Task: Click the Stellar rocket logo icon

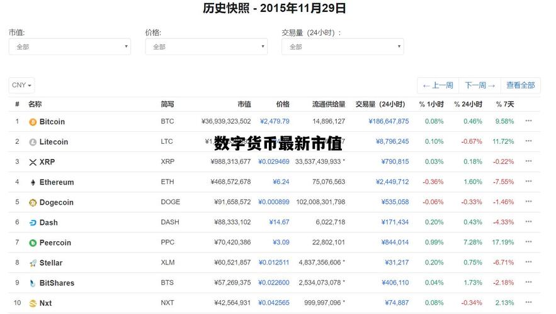Action: coord(33,263)
